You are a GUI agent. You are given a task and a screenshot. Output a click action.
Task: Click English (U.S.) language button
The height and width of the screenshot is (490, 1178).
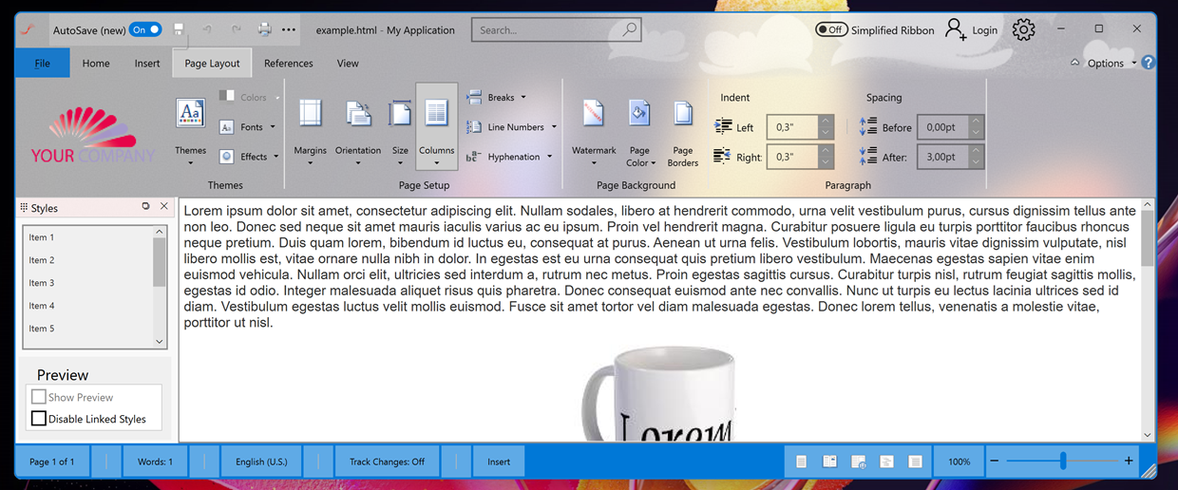pos(261,462)
